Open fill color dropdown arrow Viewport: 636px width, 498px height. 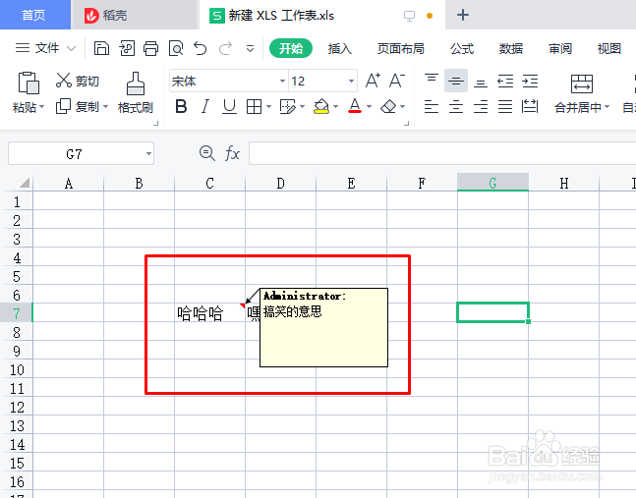pos(335,107)
